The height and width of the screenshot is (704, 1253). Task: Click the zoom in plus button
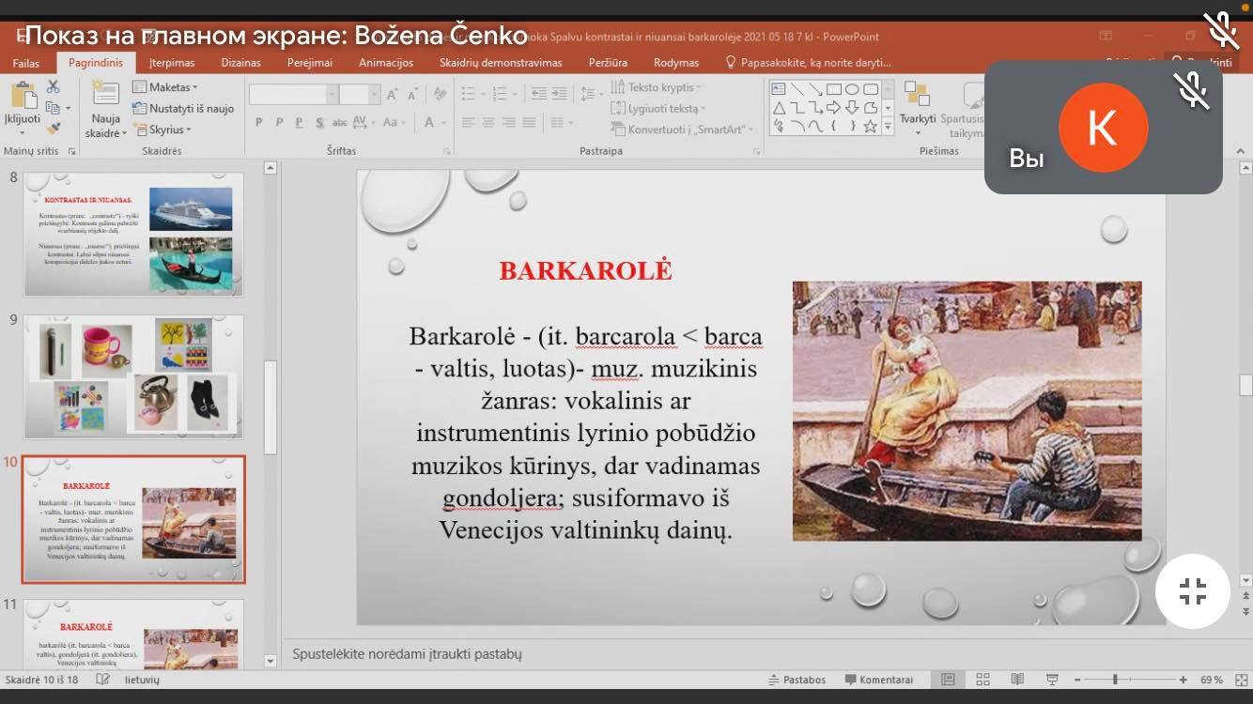point(1183,680)
